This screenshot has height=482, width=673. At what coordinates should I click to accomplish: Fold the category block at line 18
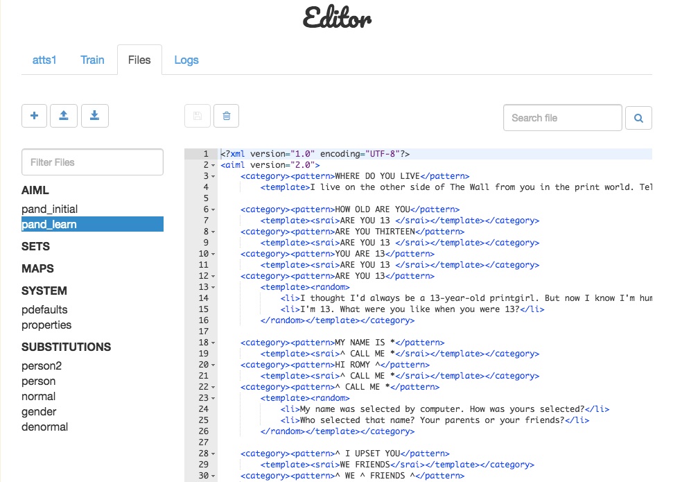pyautogui.click(x=213, y=343)
